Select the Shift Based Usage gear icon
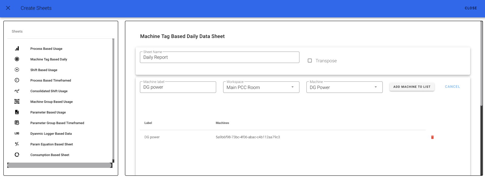The image size is (485, 179). pos(17,70)
